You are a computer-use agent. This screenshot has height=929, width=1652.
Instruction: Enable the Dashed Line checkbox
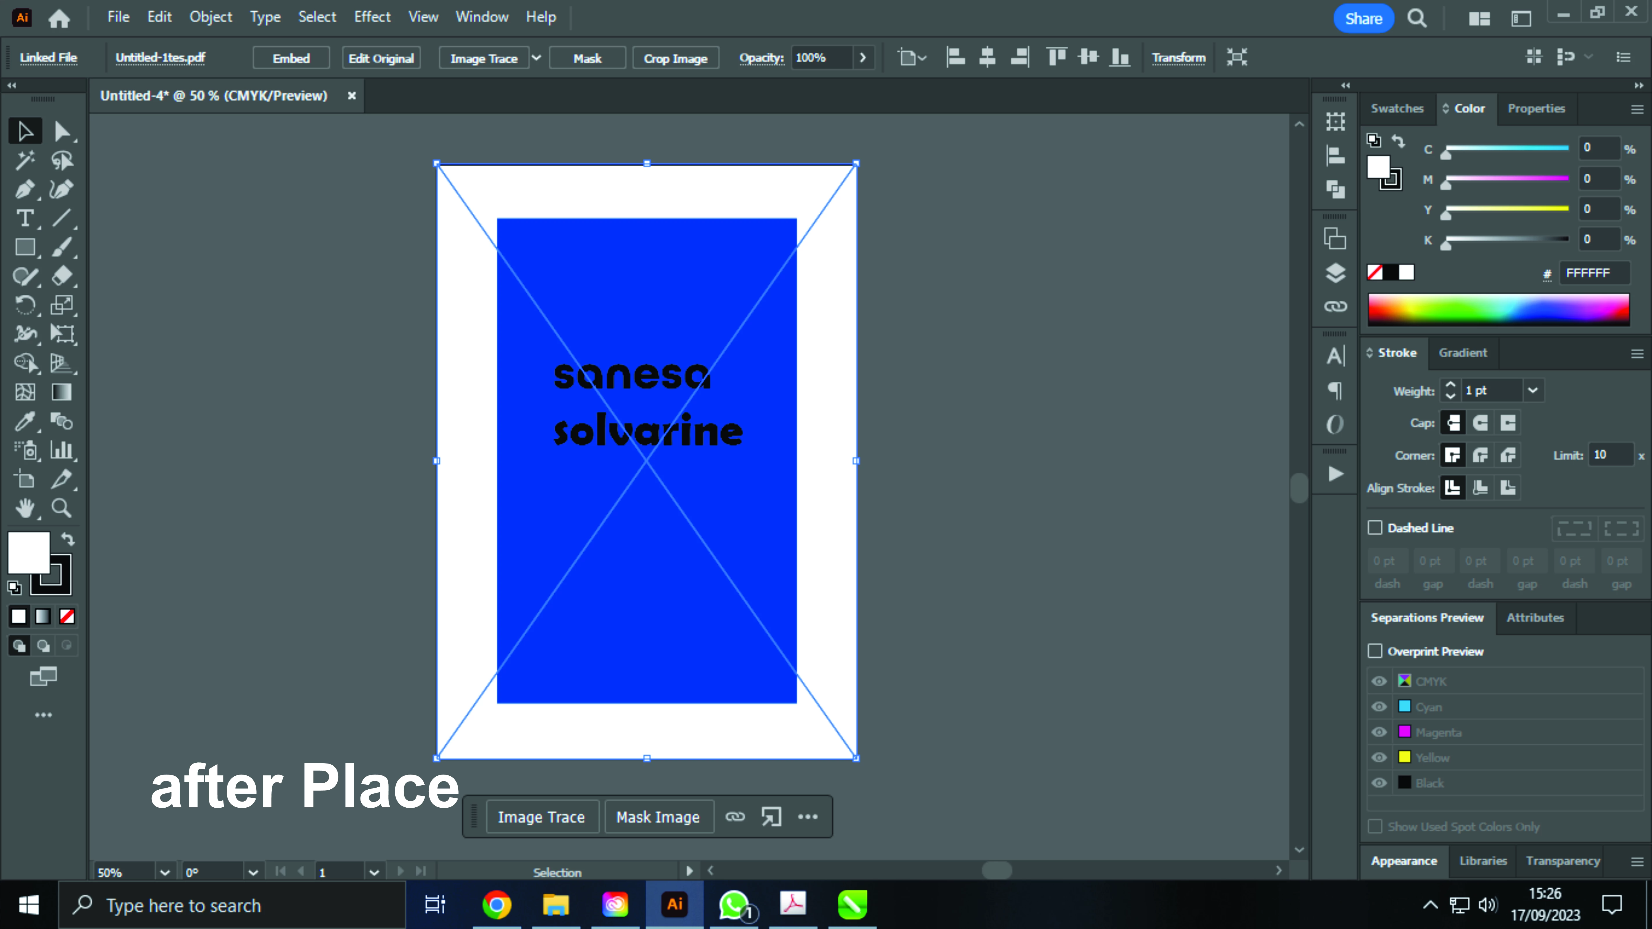1375,527
